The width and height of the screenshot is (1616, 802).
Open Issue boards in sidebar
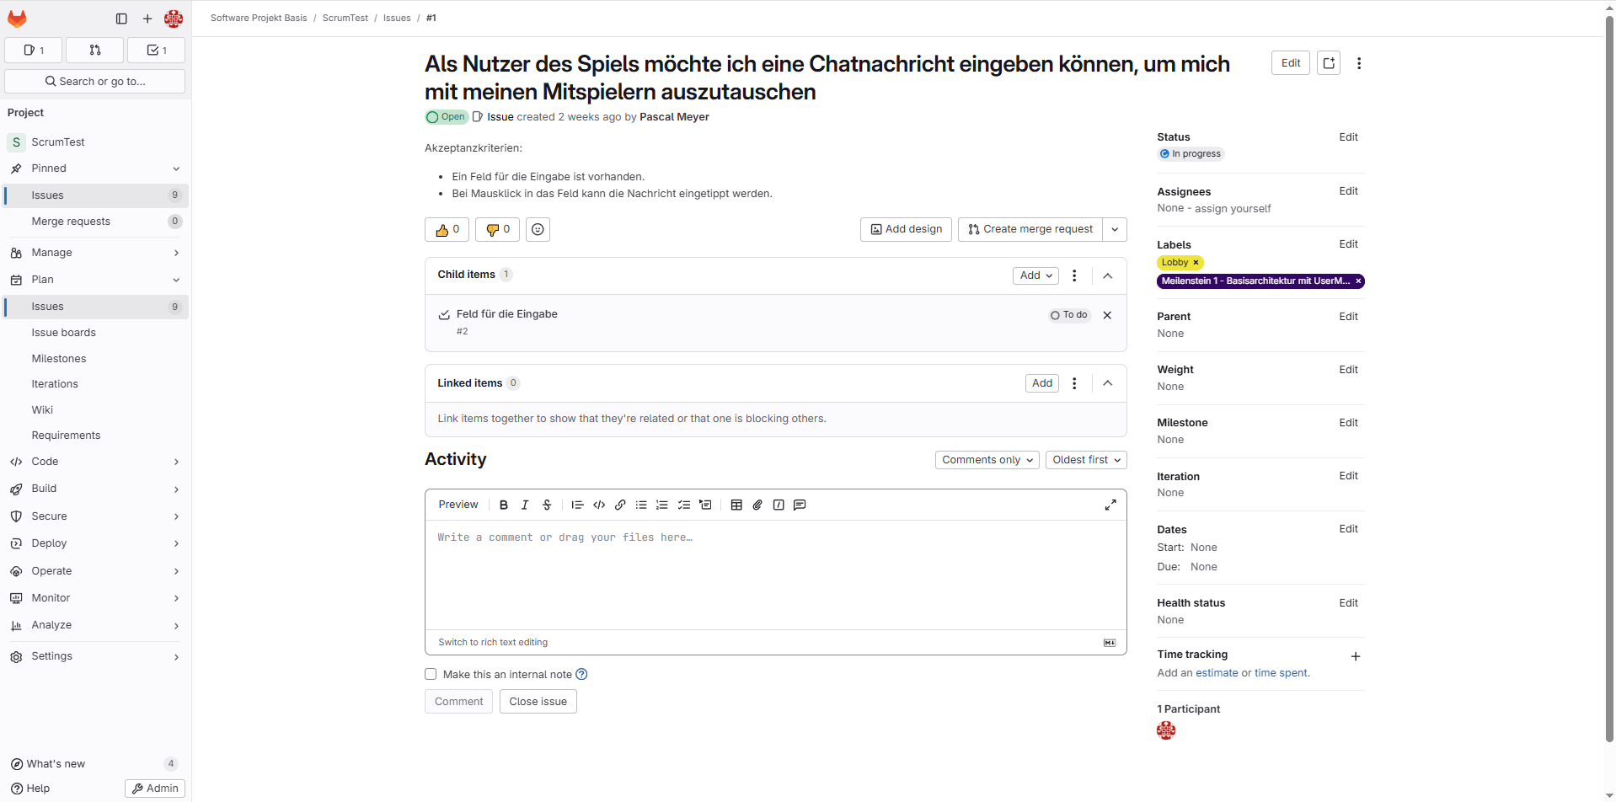[x=64, y=333]
